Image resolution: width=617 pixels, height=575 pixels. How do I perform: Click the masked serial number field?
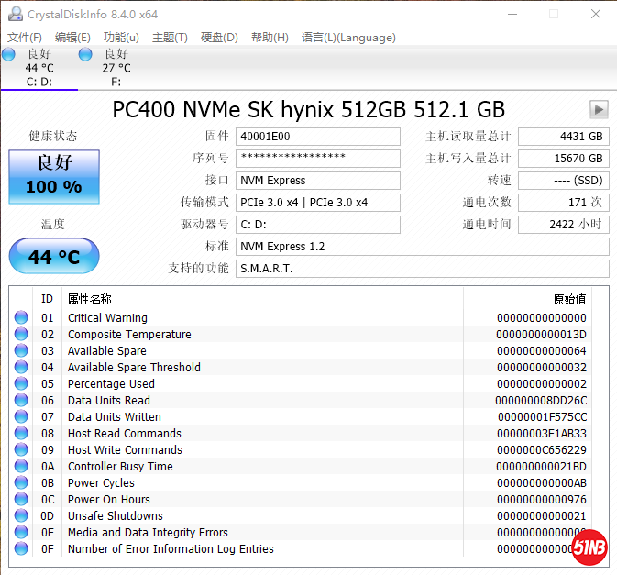pyautogui.click(x=318, y=159)
